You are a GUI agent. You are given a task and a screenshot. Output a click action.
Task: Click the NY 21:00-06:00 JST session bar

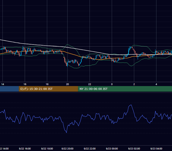pyautogui.click(x=125, y=89)
